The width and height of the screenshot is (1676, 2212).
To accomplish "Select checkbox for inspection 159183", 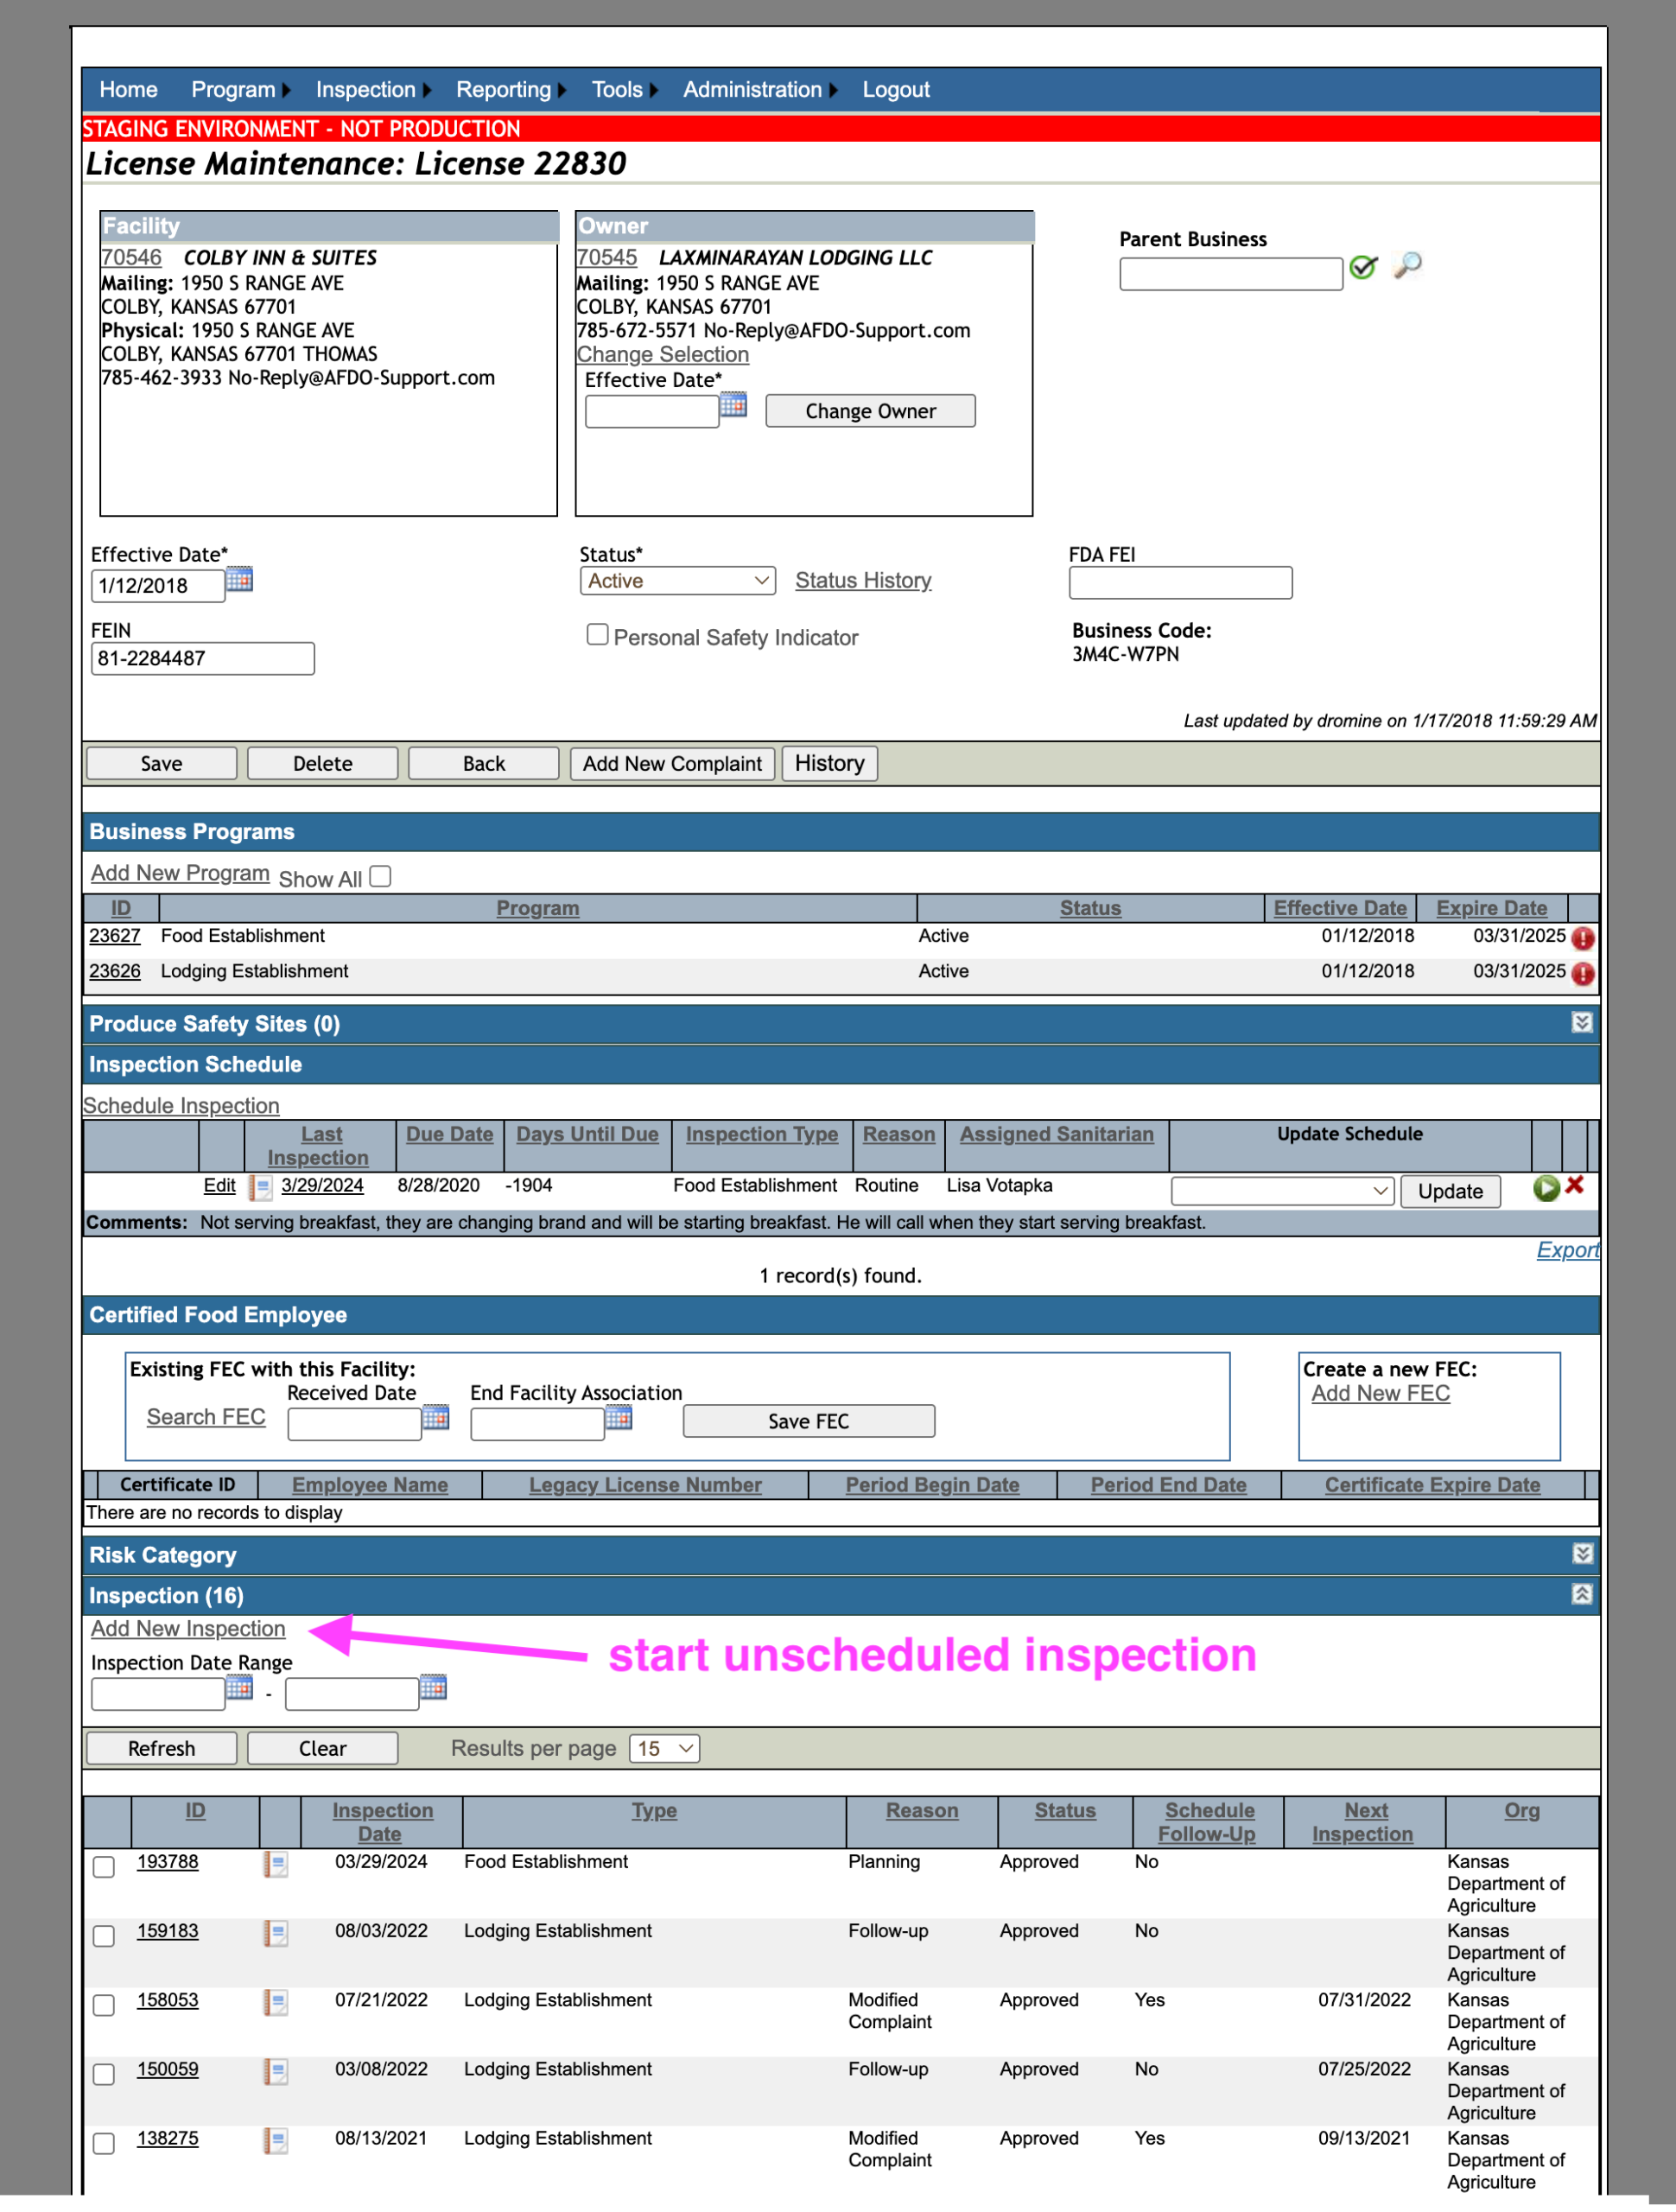I will point(104,1936).
